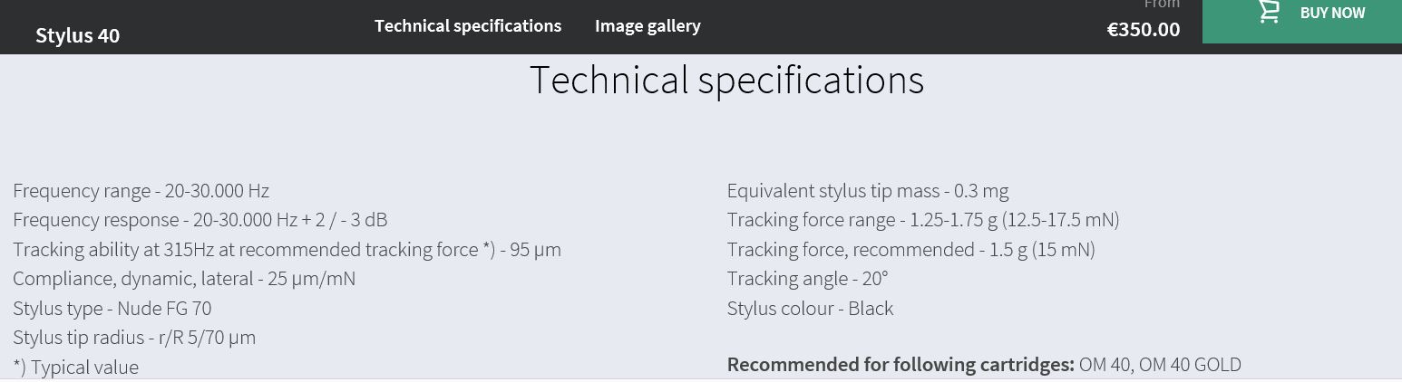Click the Tracking ability at 315Hz line
The height and width of the screenshot is (382, 1402).
pyautogui.click(x=287, y=250)
